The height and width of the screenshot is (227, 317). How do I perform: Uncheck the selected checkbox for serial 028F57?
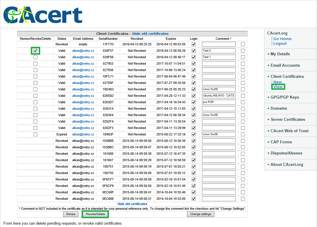[x=36, y=51]
